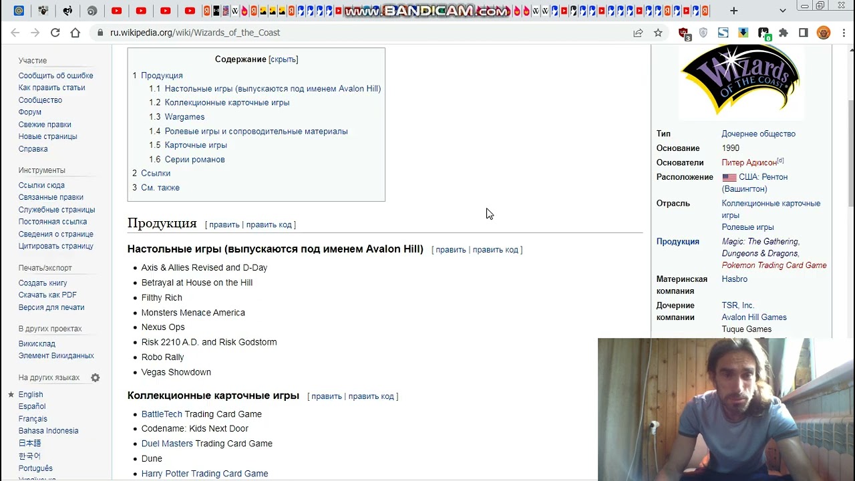Click the 'Vegas Showdown' list item

176,372
